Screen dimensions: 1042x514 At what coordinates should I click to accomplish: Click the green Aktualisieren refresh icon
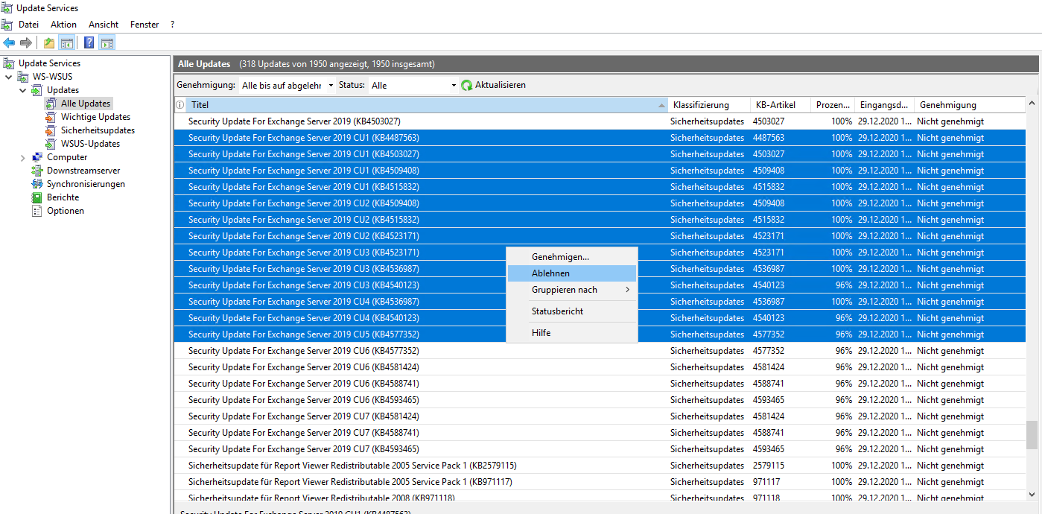[467, 86]
